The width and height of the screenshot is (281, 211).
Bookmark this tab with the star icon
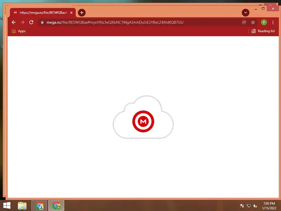click(253, 22)
